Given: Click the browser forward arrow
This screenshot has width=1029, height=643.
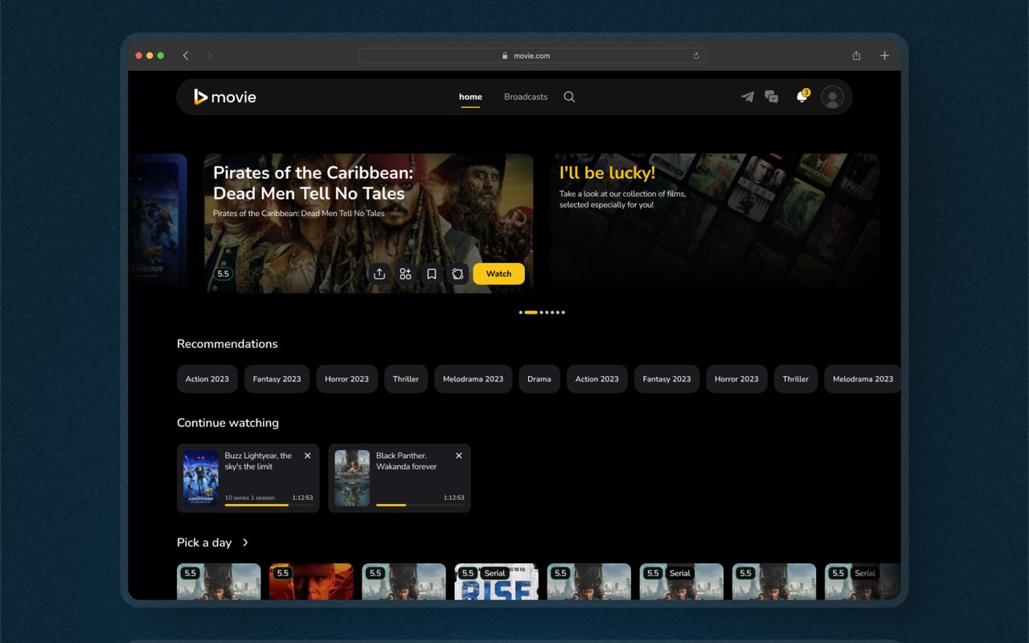Looking at the screenshot, I should point(209,55).
